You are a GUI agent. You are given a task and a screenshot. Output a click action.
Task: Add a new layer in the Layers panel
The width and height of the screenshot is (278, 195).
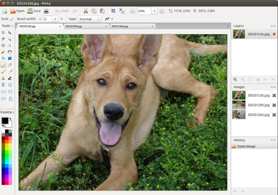(x=235, y=79)
